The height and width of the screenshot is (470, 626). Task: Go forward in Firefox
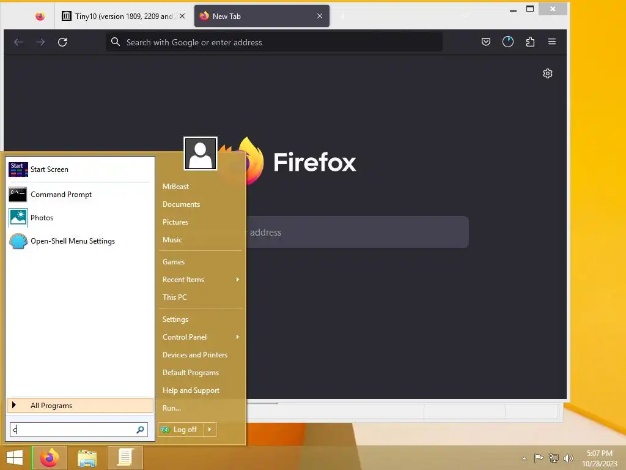pyautogui.click(x=40, y=42)
